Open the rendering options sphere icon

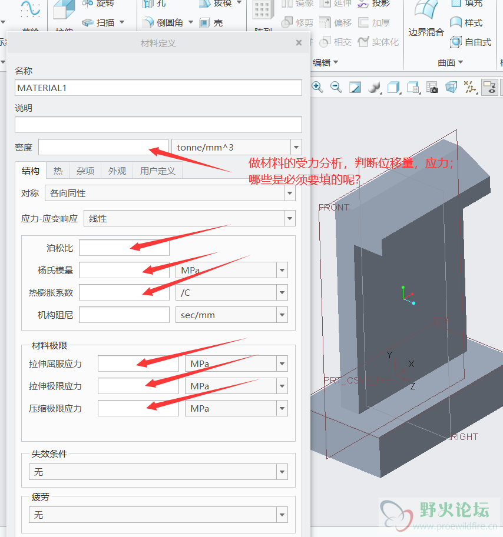[375, 87]
